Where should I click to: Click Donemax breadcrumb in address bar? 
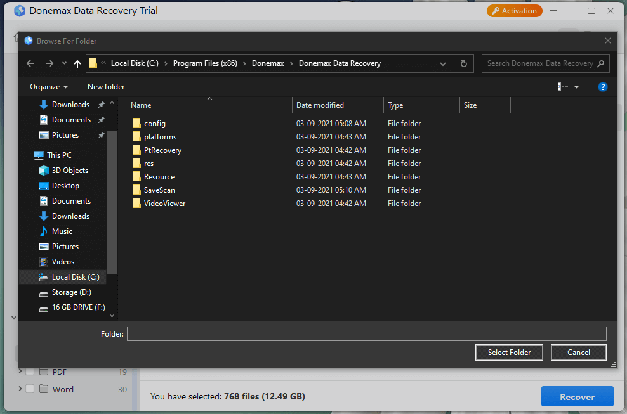[268, 63]
